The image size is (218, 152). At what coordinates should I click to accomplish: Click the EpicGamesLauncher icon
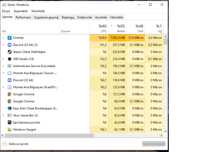tap(9, 123)
